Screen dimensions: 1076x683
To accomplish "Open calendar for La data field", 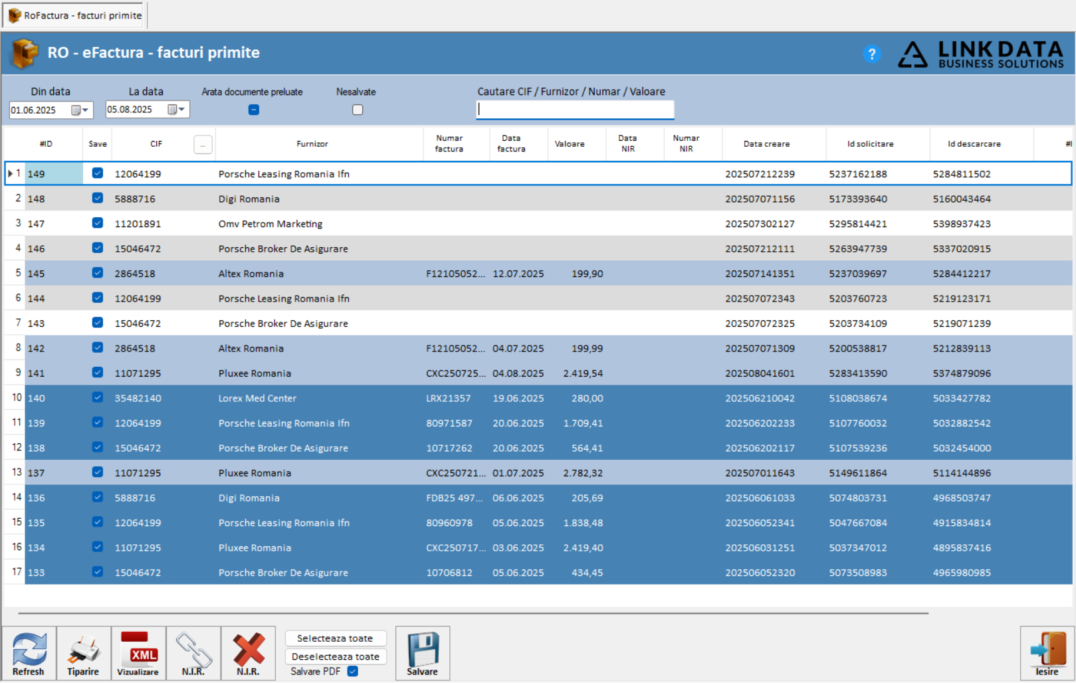I will [176, 110].
